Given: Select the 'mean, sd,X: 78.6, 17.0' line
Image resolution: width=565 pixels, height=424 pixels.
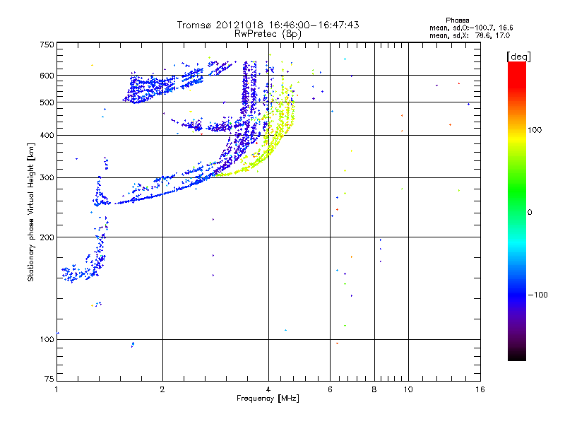Looking at the screenshot, I should 470,35.
